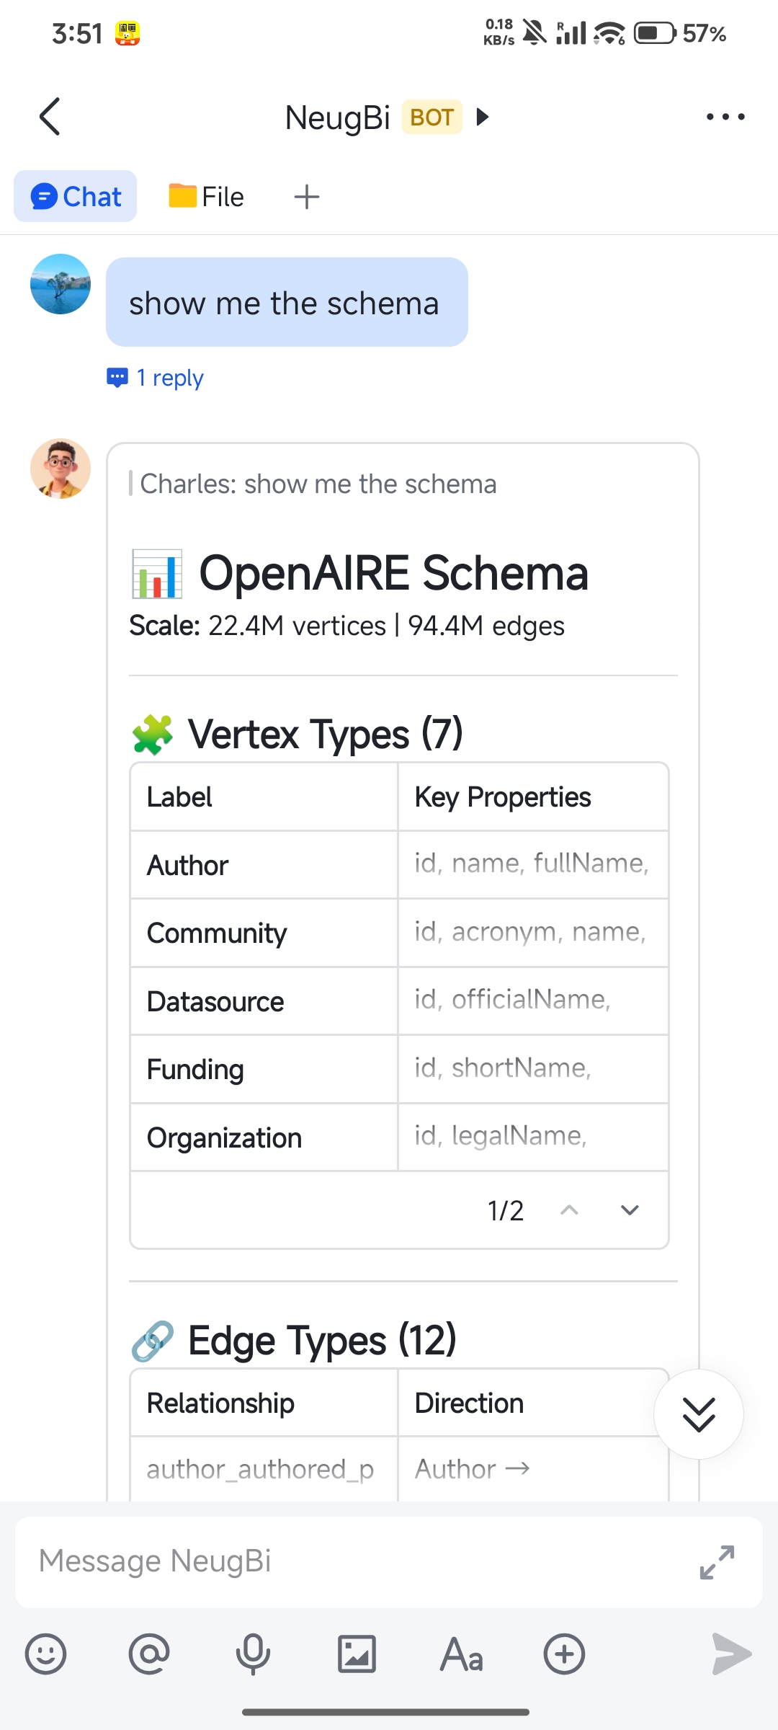Tap "id, legalName," properties cell
The height and width of the screenshot is (1730, 778).
point(533,1137)
